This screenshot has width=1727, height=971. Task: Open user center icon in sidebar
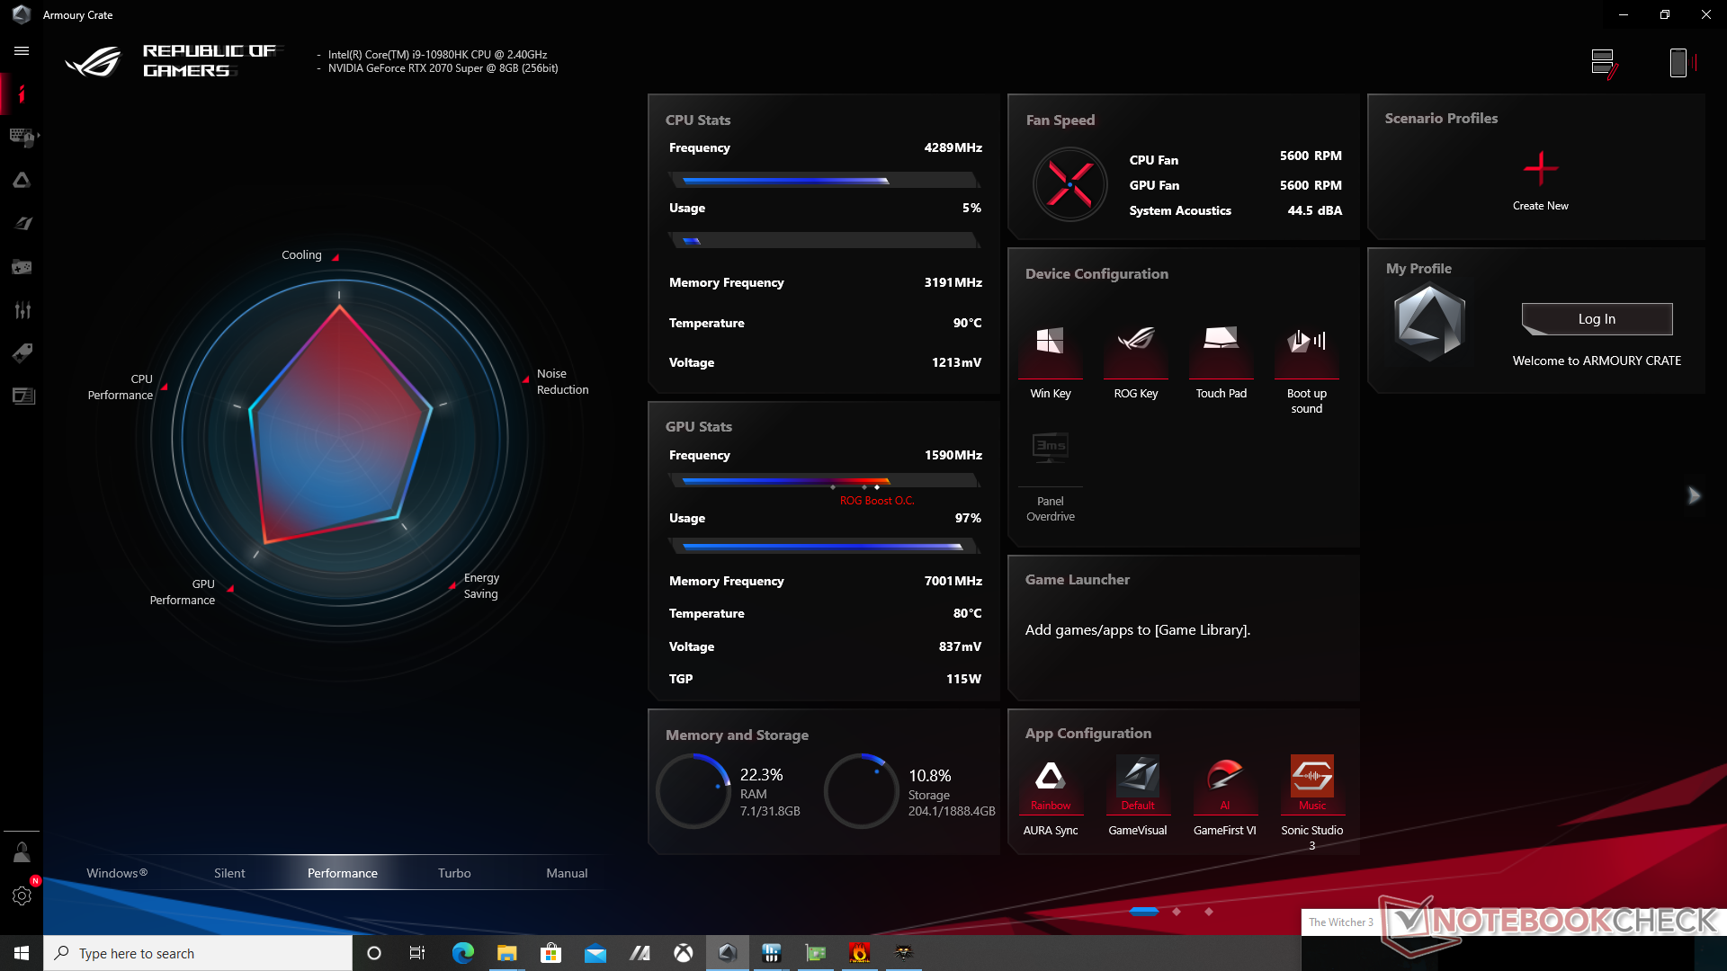[22, 851]
